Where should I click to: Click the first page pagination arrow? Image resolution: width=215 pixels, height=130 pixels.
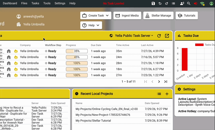[x=146, y=82]
